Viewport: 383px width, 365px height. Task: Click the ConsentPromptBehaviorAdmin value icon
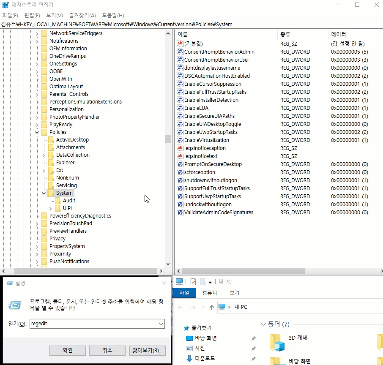(180, 52)
